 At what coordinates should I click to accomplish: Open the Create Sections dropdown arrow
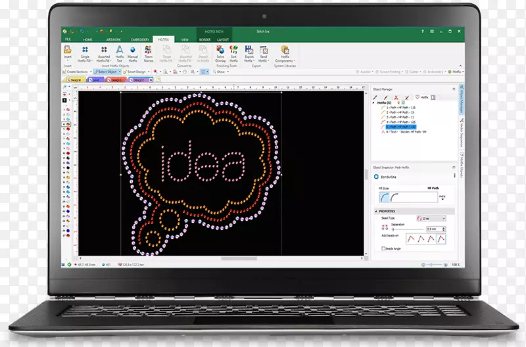click(x=91, y=72)
